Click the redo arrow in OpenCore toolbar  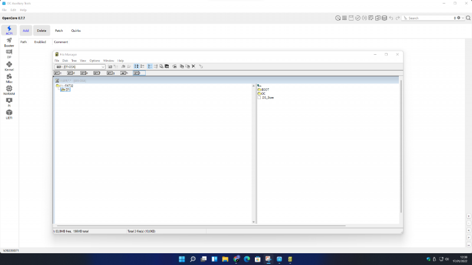tap(397, 18)
